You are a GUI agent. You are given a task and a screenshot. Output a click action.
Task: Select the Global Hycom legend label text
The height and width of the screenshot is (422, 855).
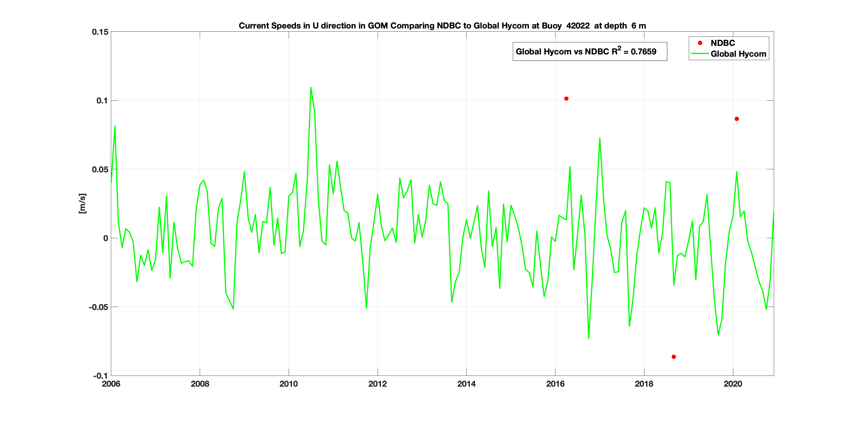pyautogui.click(x=738, y=54)
